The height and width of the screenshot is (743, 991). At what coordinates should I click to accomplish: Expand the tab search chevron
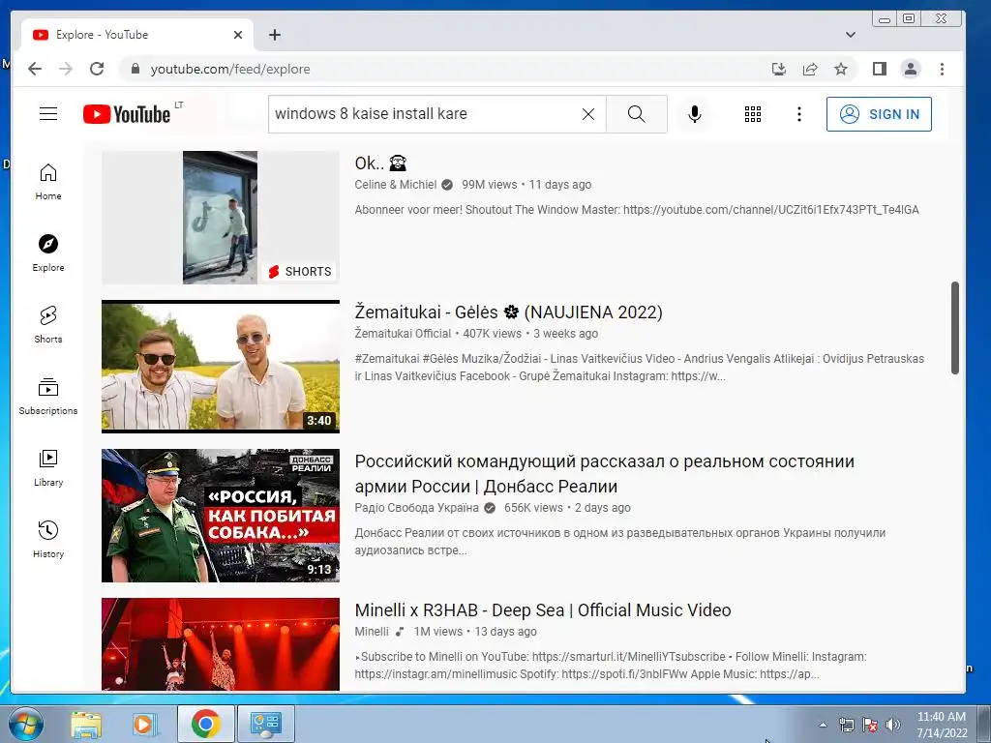(851, 35)
